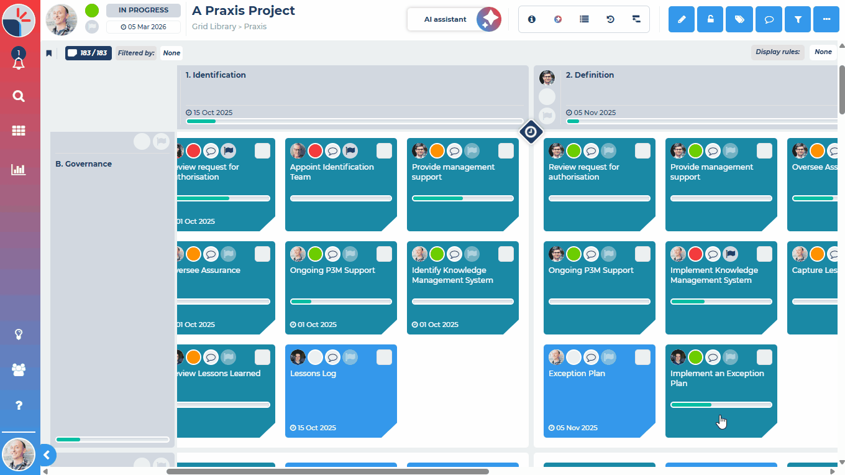Open Search from the left sidebar

pos(19,96)
